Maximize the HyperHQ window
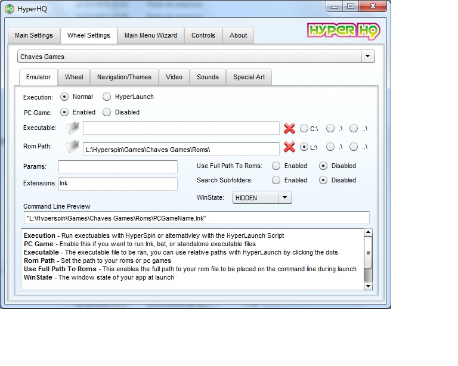Viewport: 458px width, 366px height. click(351, 7)
